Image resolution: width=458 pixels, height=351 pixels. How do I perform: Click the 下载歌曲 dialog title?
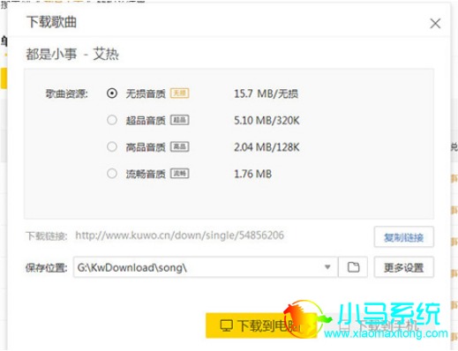coord(51,22)
